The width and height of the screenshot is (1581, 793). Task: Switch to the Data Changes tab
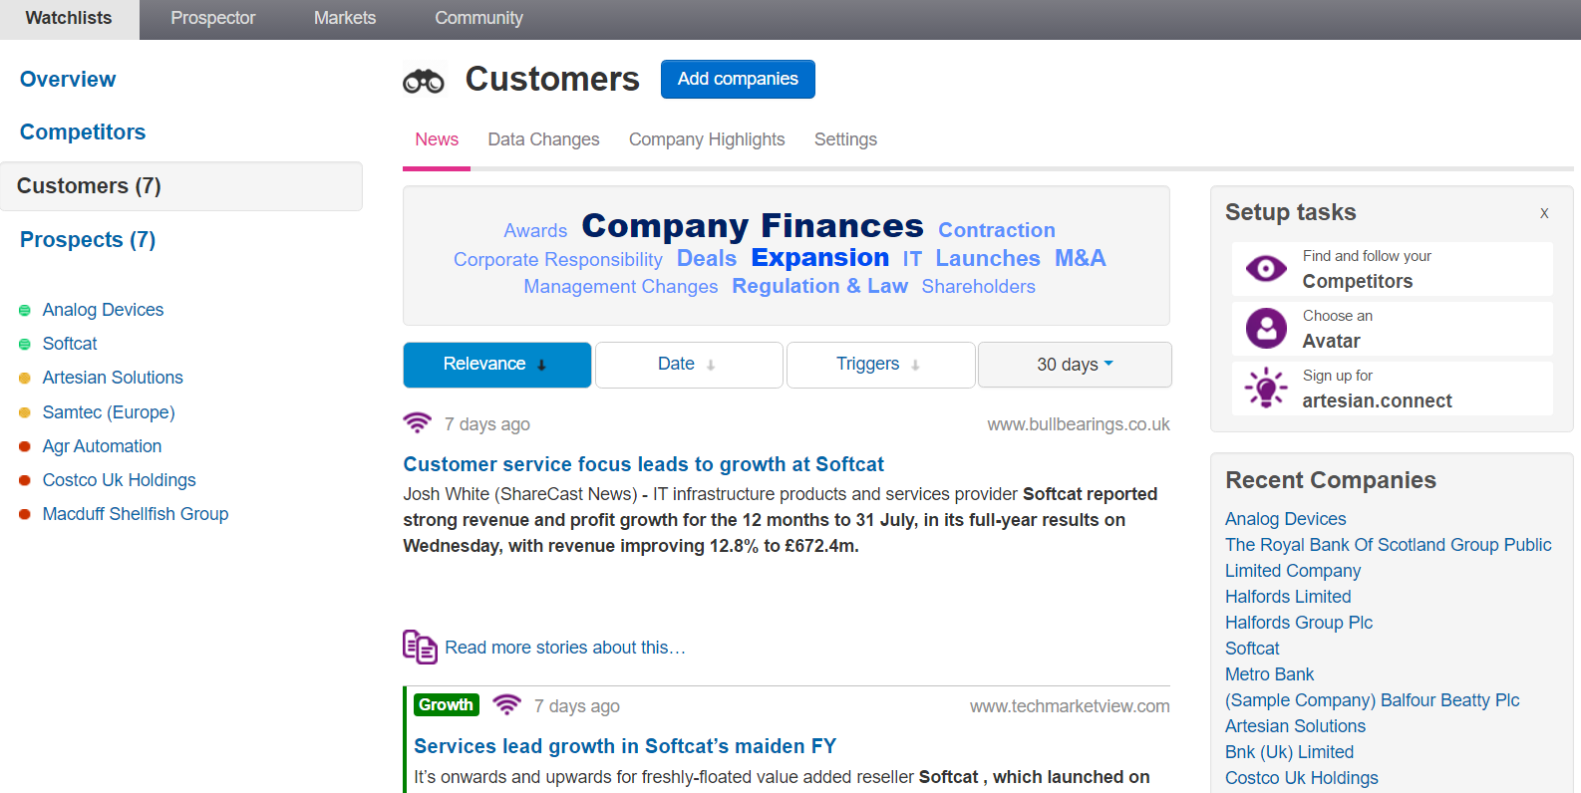543,139
